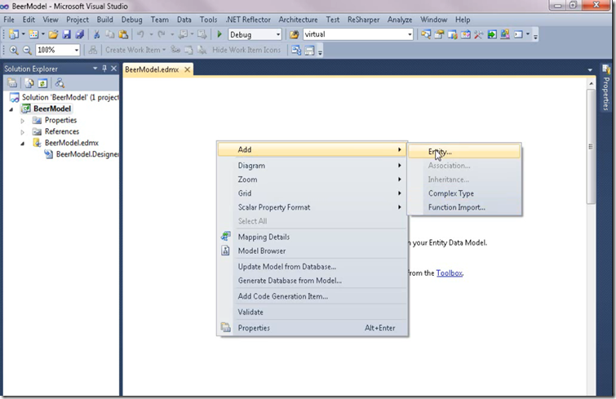Screen dimensions: 616x399
Task: Choose Function Import... in the submenu
Action: pos(464,207)
